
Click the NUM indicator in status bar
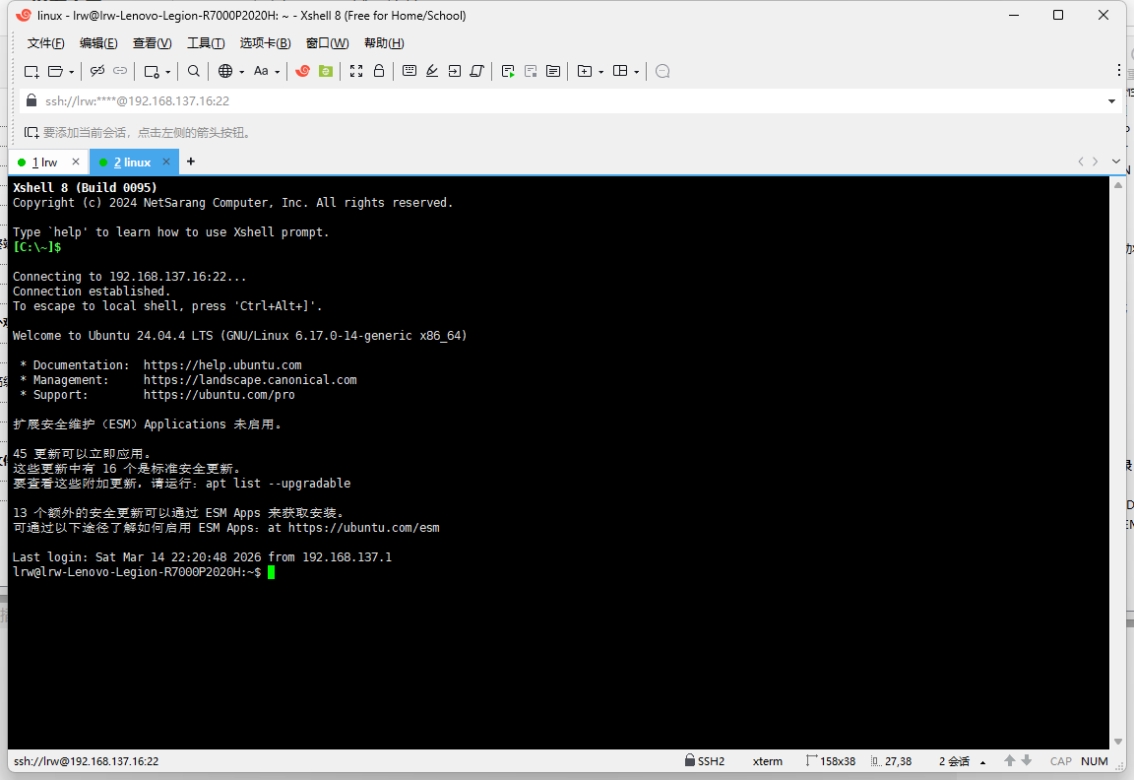coord(1095,761)
